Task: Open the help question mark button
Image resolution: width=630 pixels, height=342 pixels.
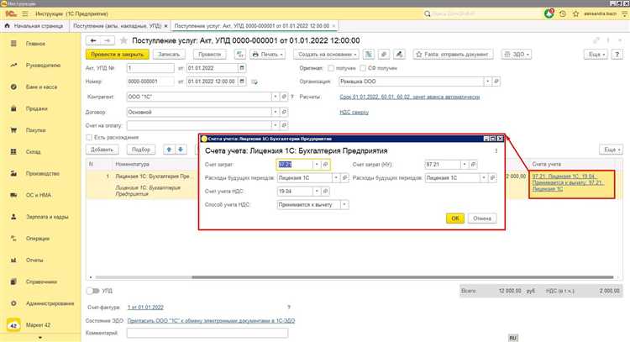Action: click(x=617, y=55)
